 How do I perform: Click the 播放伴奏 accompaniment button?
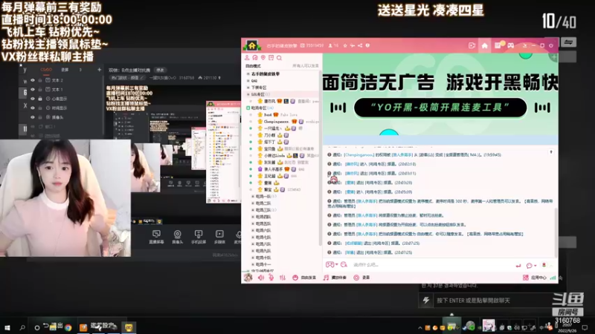click(335, 278)
